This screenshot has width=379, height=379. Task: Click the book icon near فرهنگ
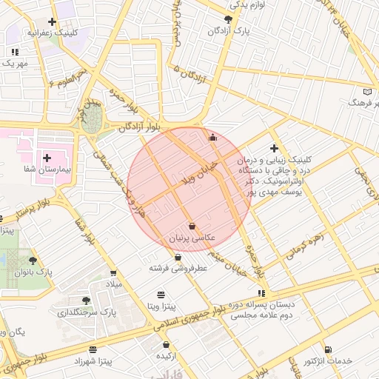pos(367,92)
